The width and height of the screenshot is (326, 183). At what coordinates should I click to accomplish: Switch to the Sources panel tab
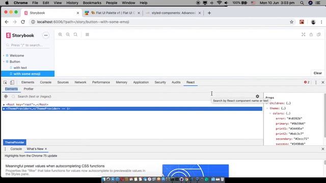tap(63, 82)
